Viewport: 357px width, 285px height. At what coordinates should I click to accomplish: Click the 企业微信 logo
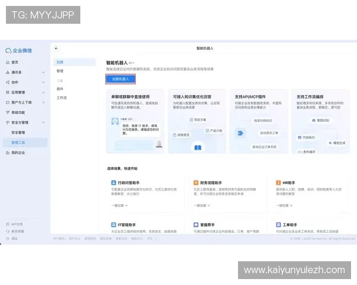pos(18,50)
